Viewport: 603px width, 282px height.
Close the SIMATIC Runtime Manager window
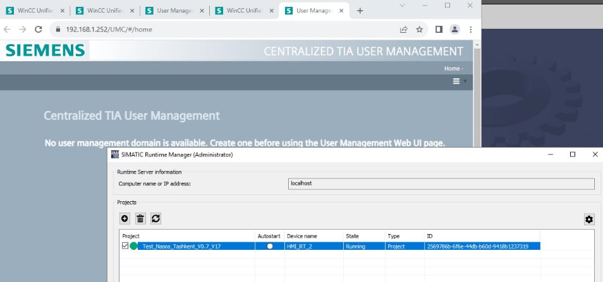point(595,155)
